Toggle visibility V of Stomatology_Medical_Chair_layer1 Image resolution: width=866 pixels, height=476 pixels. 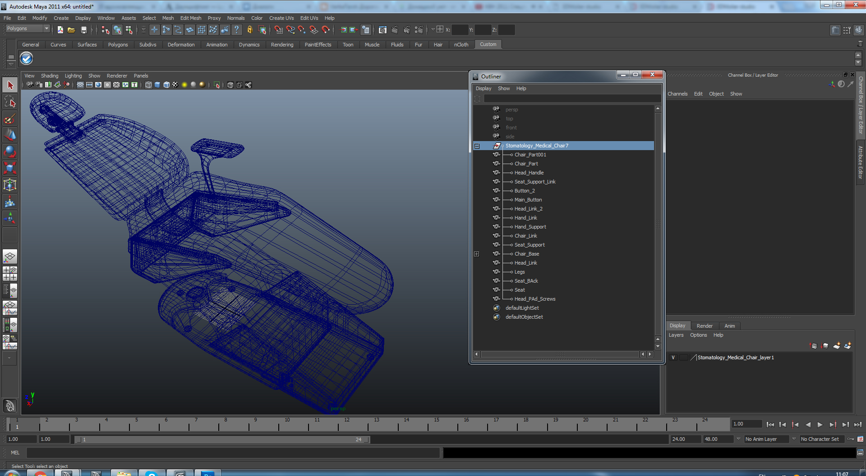coord(673,357)
